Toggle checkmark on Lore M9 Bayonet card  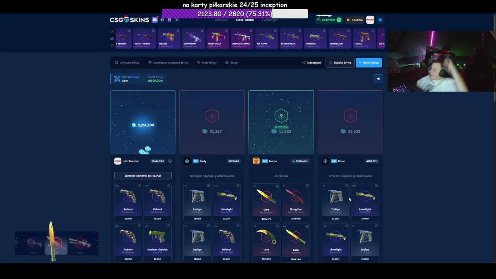pos(277,186)
